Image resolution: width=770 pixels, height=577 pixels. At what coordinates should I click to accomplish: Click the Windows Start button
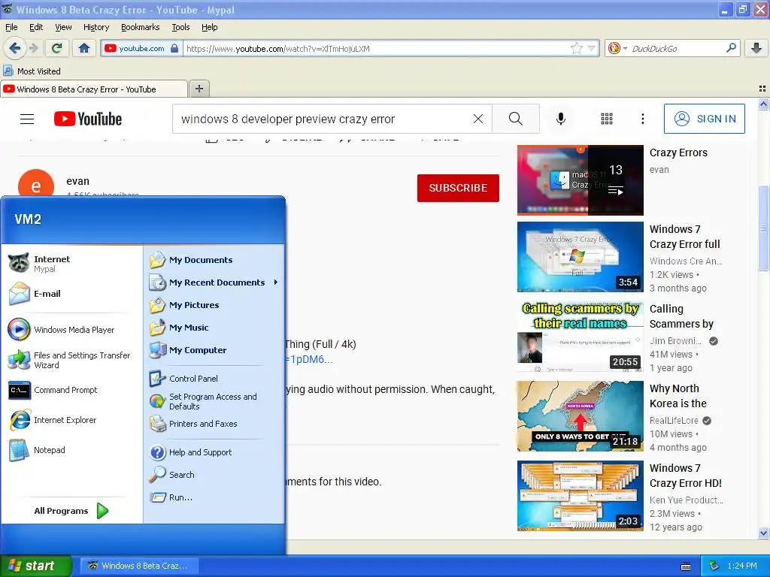coord(35,566)
